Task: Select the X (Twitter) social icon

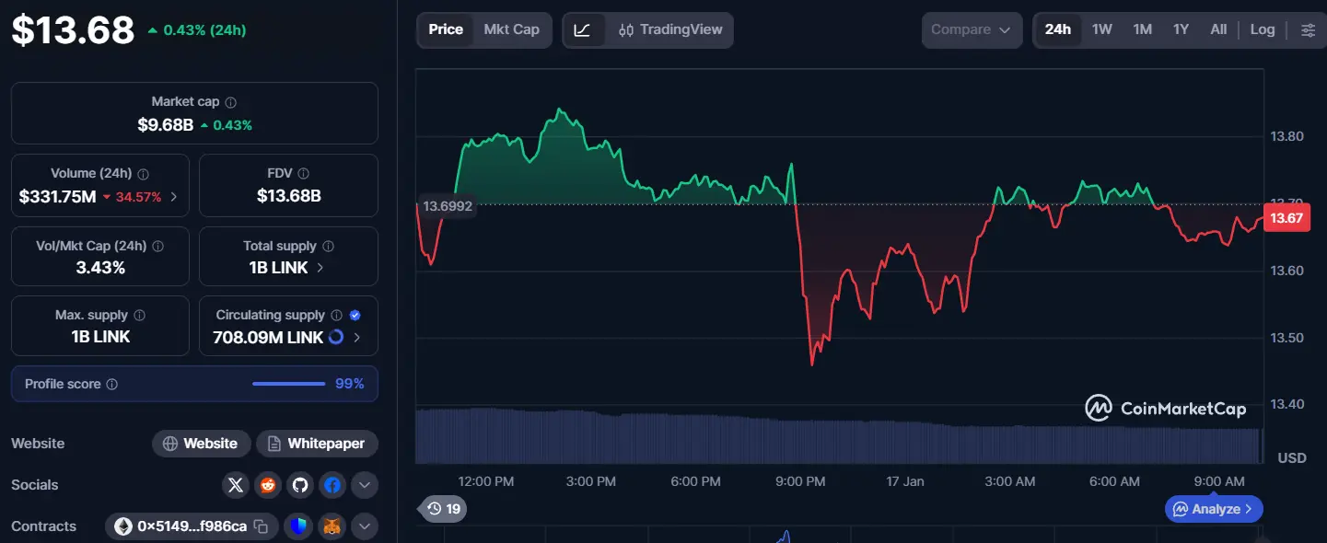Action: (236, 485)
